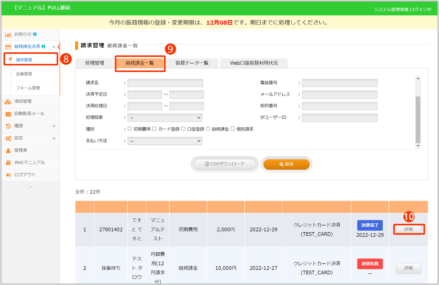The image size is (439, 285).
Task: Expand the 履歴 sidebar menu
Action: (x=54, y=126)
